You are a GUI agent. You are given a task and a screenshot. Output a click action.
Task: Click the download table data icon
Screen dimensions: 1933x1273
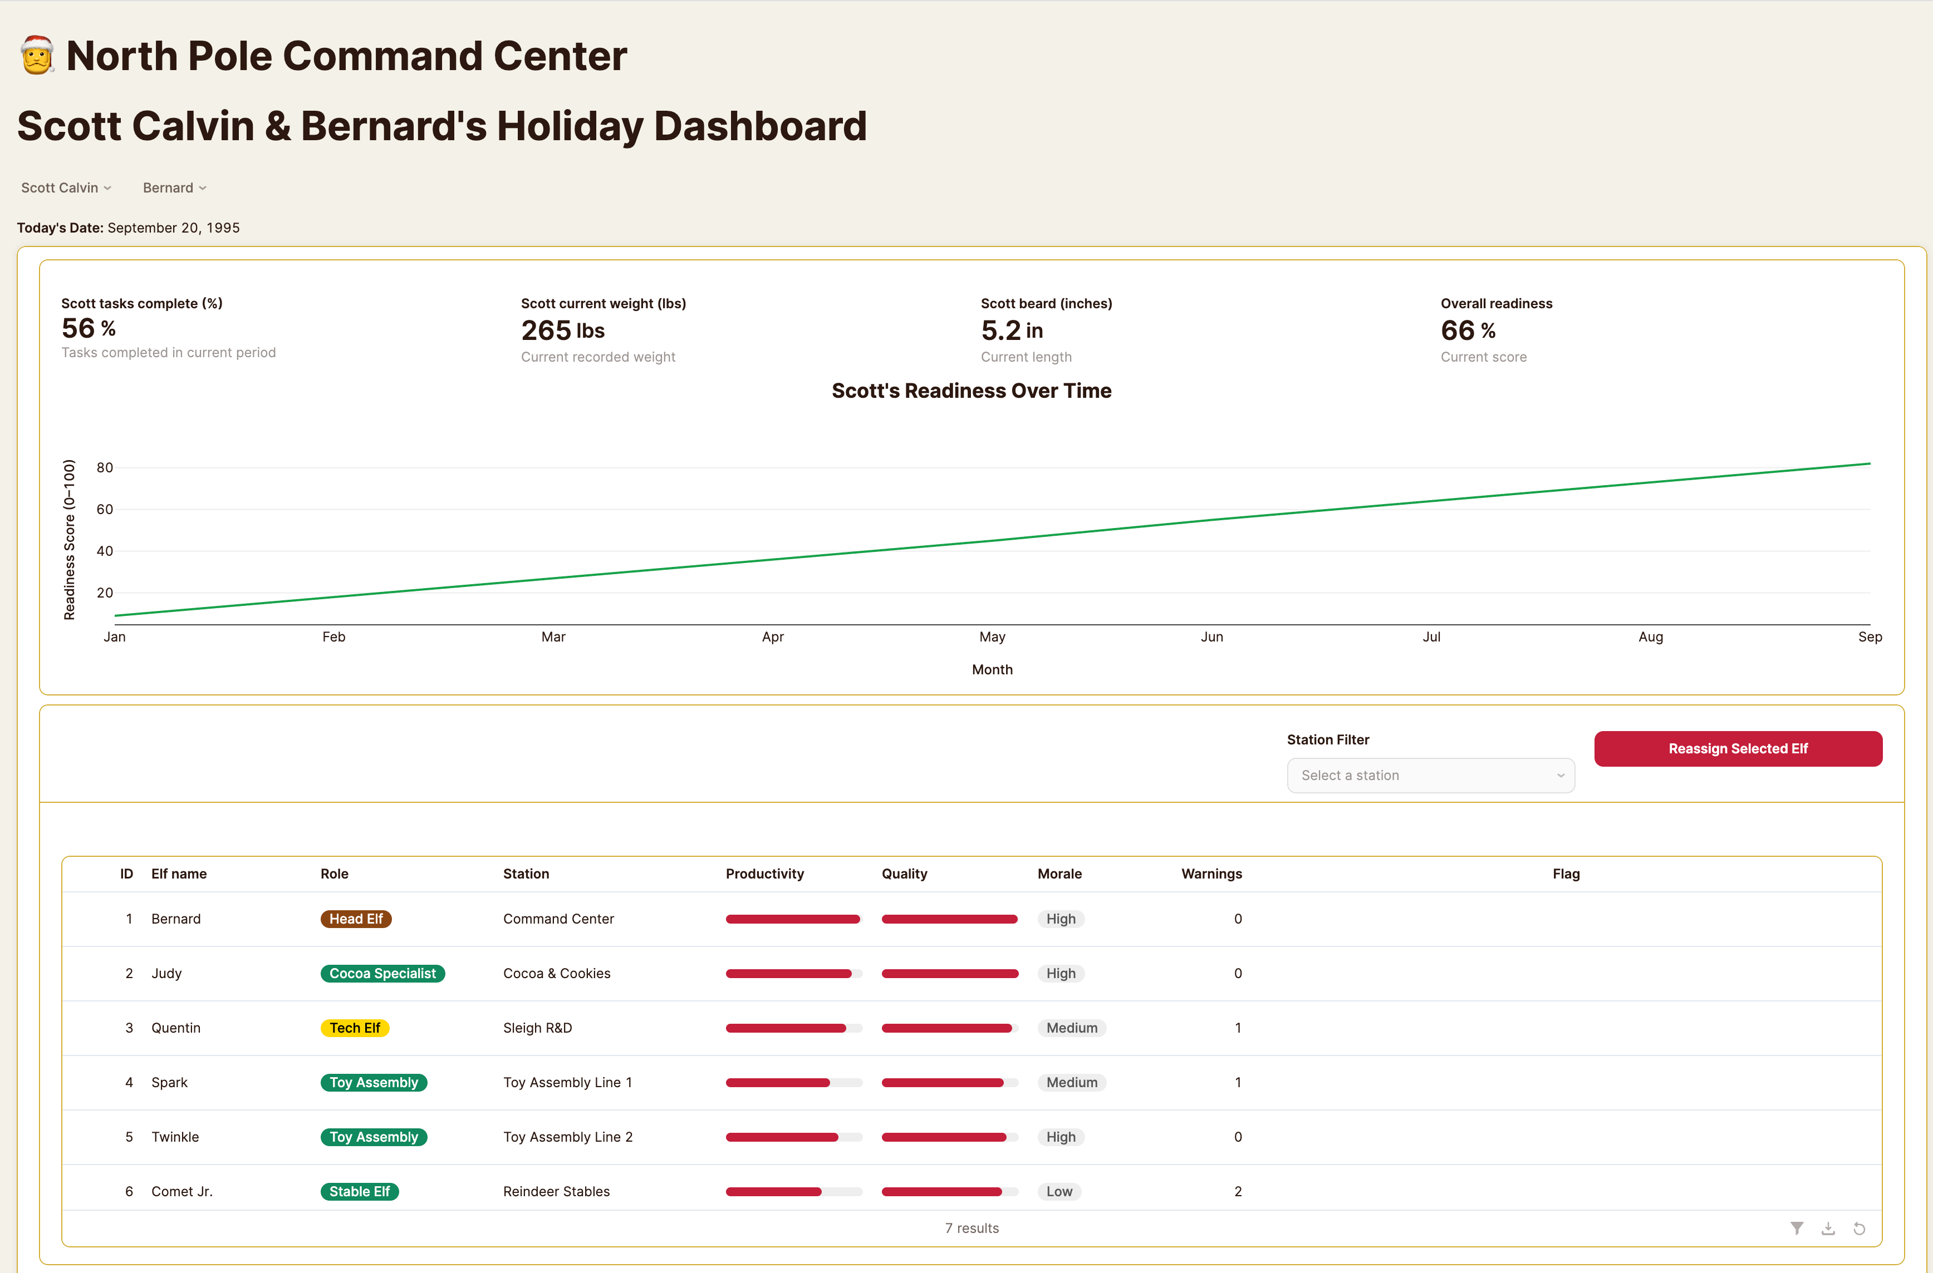[x=1828, y=1228]
